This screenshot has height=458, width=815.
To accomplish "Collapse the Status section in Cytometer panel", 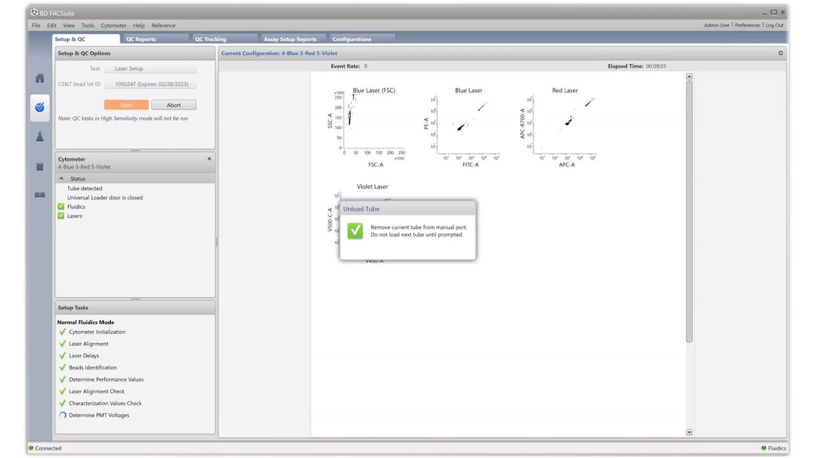I will [x=62, y=179].
